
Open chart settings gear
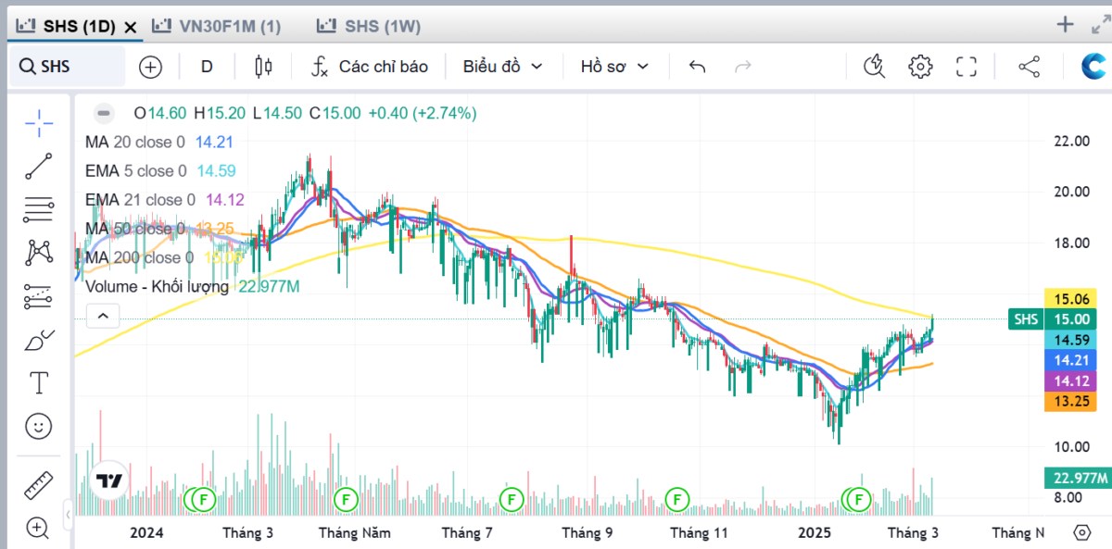coord(920,67)
